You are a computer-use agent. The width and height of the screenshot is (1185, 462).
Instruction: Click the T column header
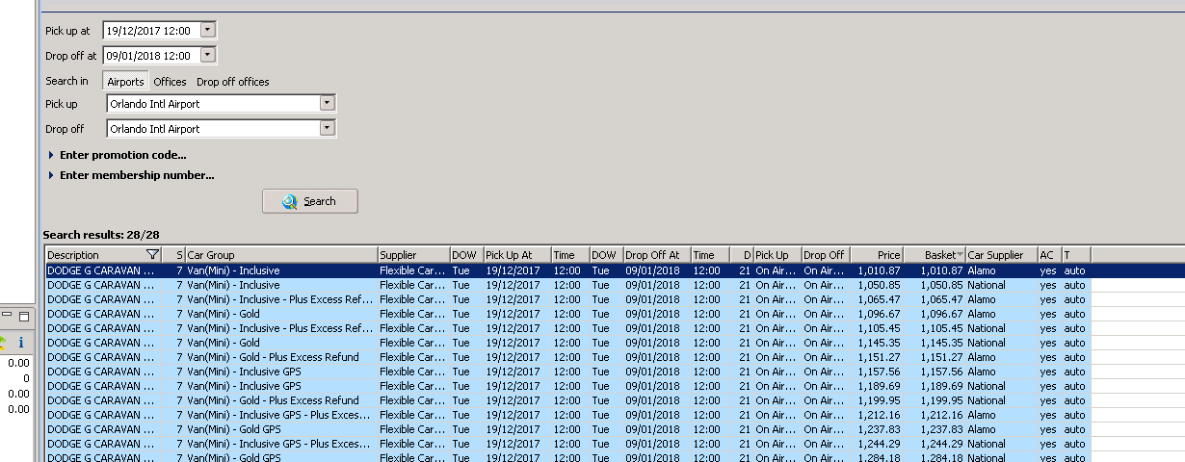point(1075,255)
